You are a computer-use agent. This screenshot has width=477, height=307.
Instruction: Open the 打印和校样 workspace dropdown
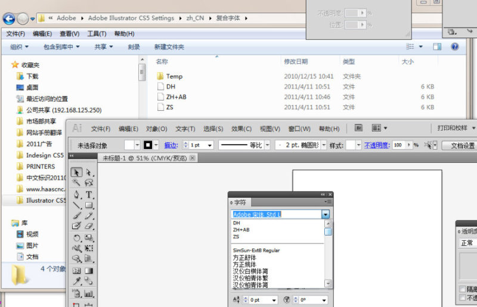click(x=454, y=128)
